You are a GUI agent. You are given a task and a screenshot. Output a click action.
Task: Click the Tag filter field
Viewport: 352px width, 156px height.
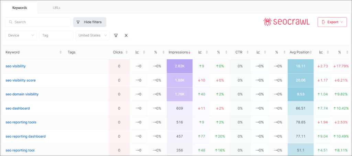56,35
